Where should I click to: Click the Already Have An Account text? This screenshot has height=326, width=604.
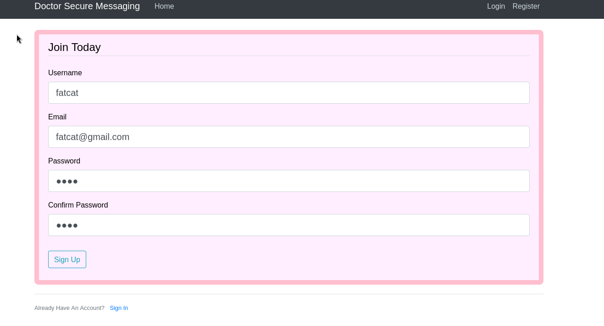69,308
